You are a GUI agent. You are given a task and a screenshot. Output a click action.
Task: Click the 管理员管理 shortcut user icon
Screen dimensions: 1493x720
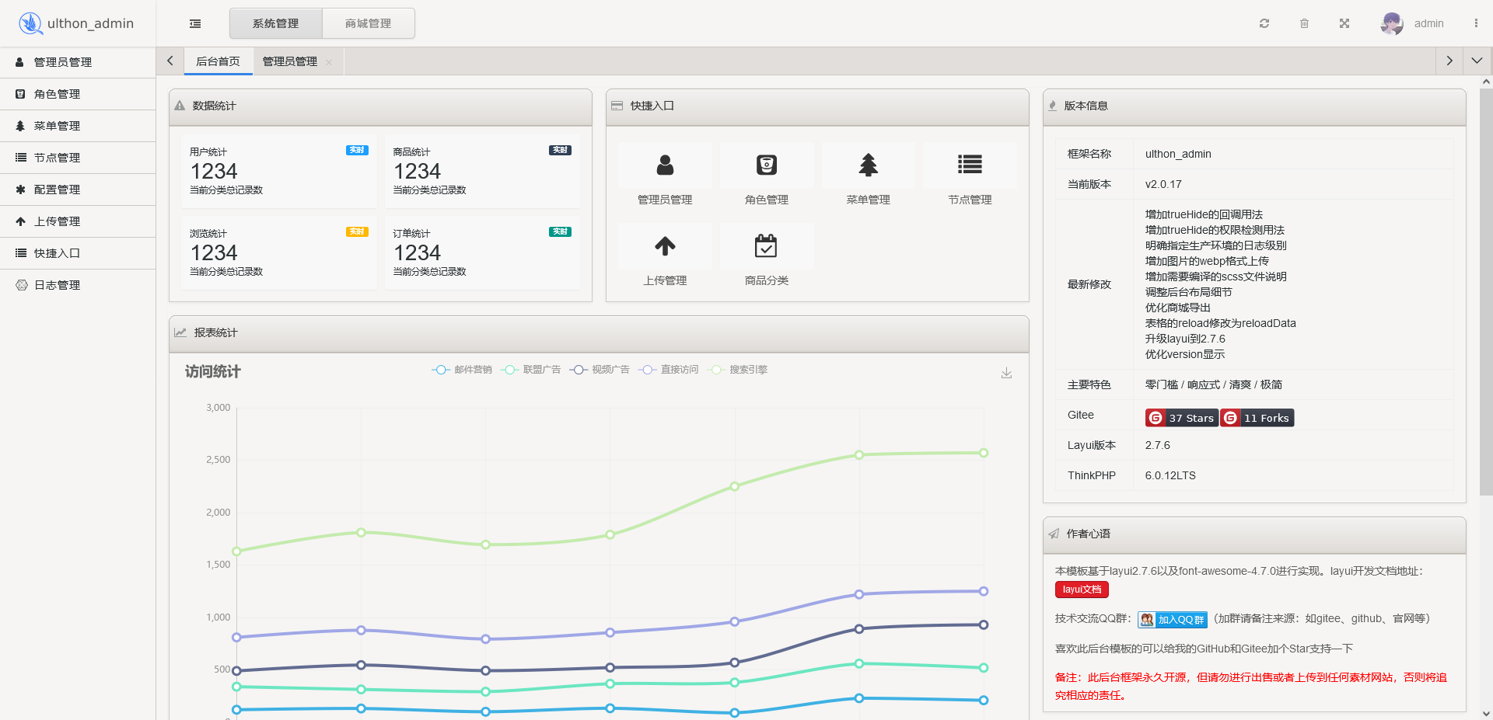pos(665,165)
